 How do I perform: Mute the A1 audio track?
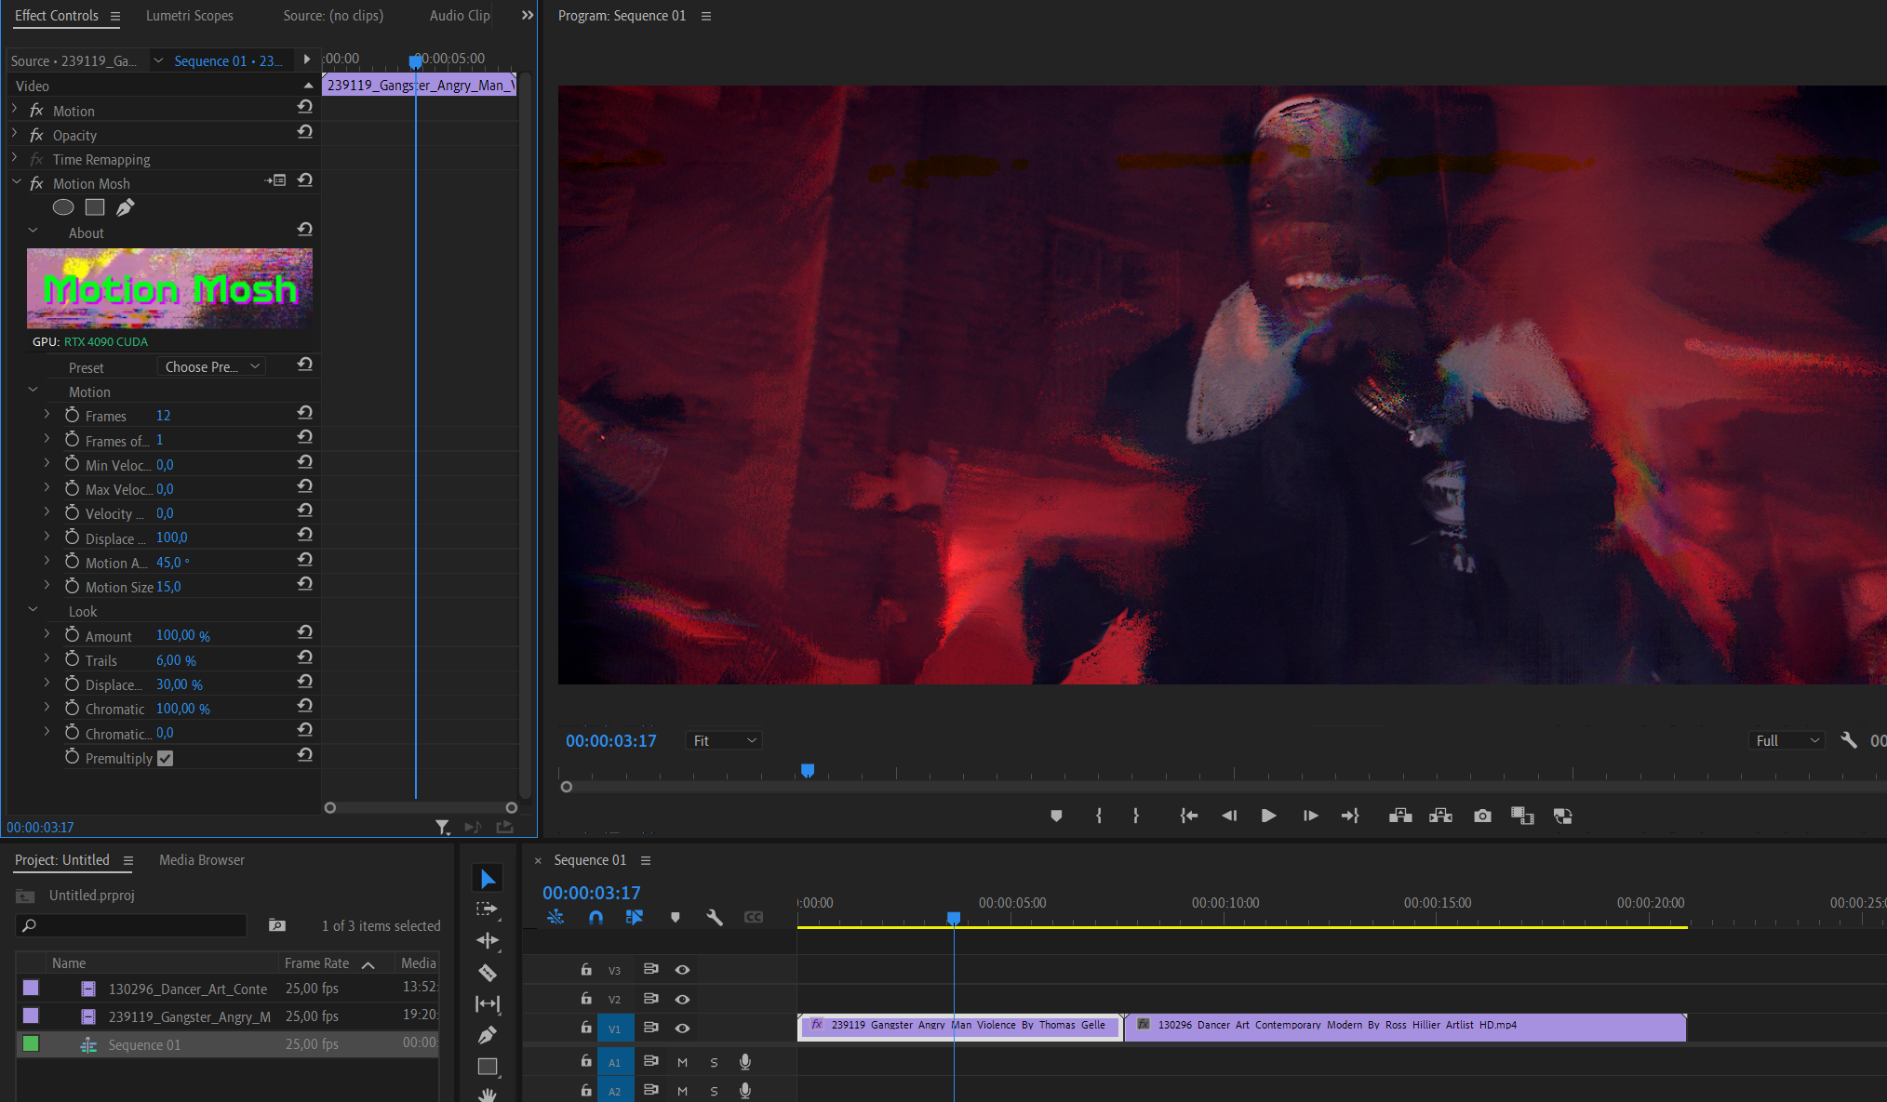[682, 1061]
